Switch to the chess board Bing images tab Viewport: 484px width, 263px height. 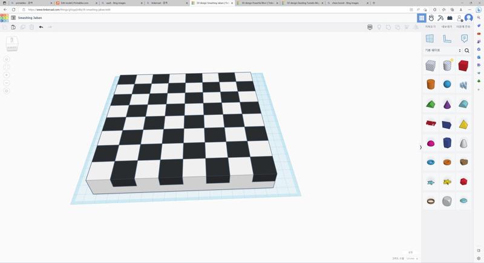(x=347, y=3)
